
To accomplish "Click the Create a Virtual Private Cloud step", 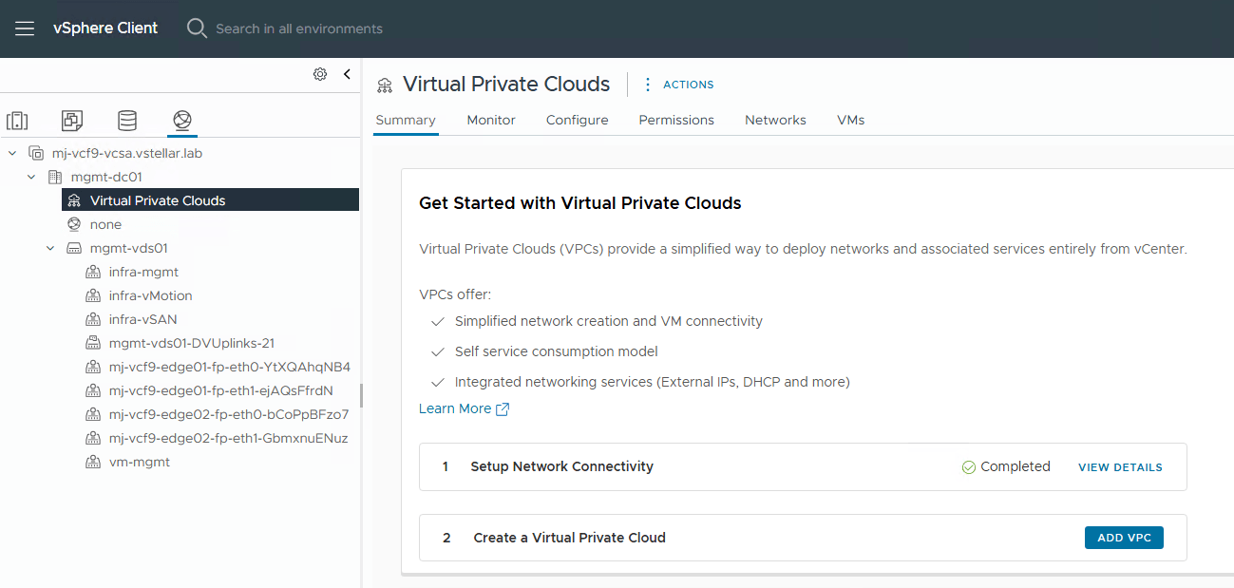I will pos(803,538).
